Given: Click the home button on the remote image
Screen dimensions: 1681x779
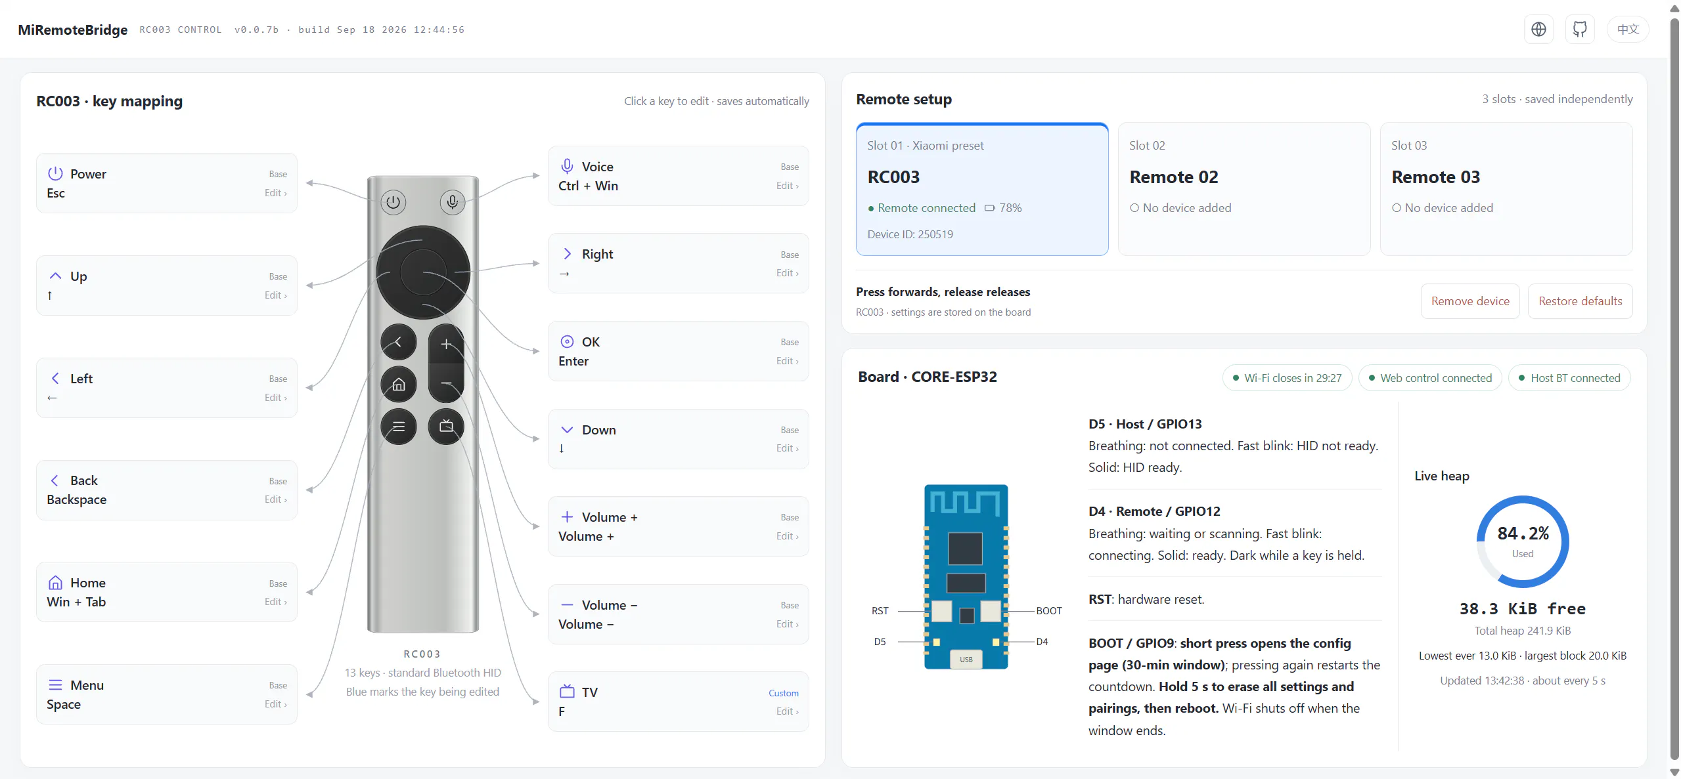Looking at the screenshot, I should coord(398,385).
